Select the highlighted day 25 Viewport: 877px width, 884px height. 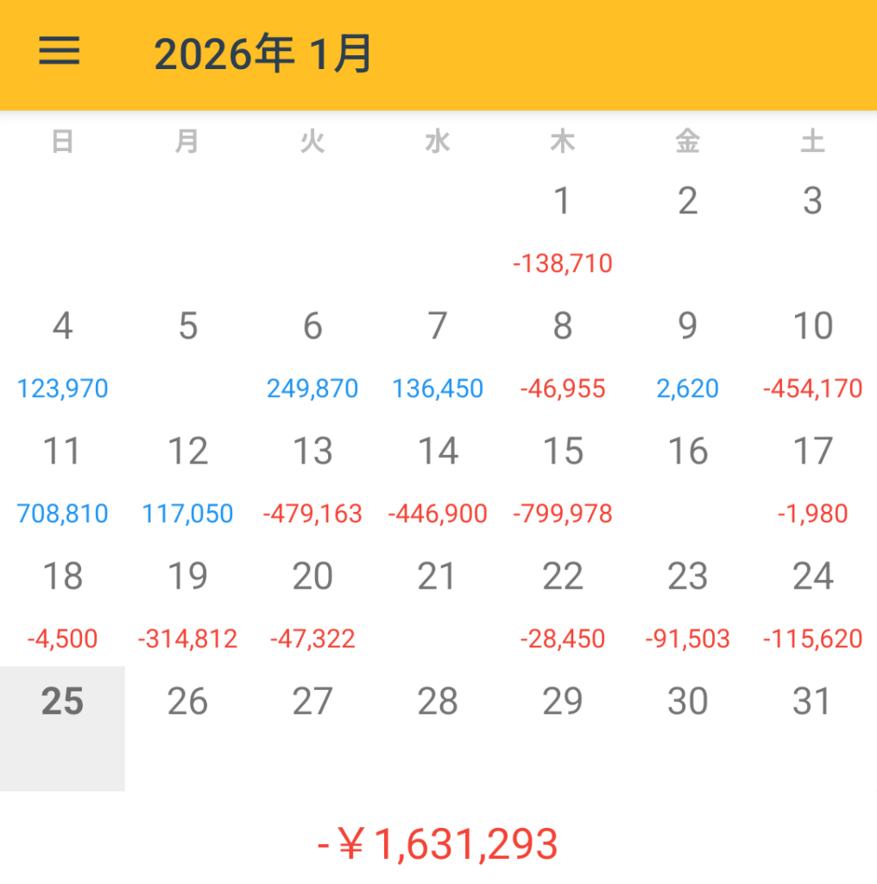click(62, 728)
